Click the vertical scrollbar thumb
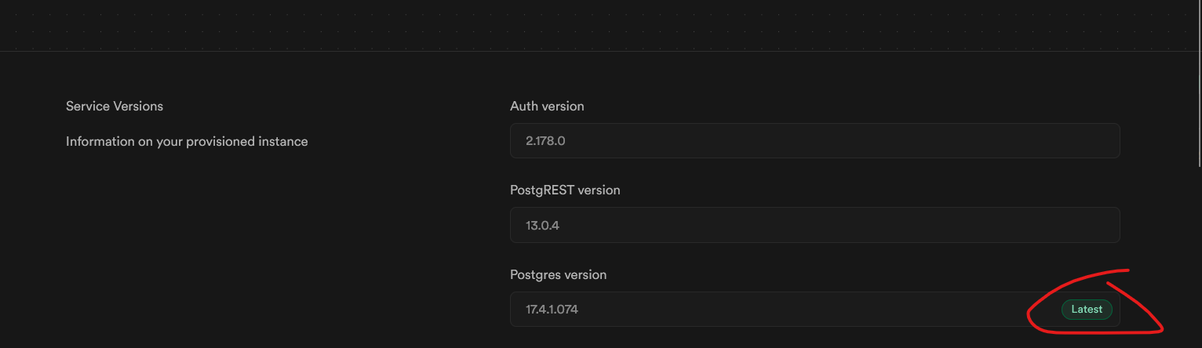 click(x=1199, y=83)
